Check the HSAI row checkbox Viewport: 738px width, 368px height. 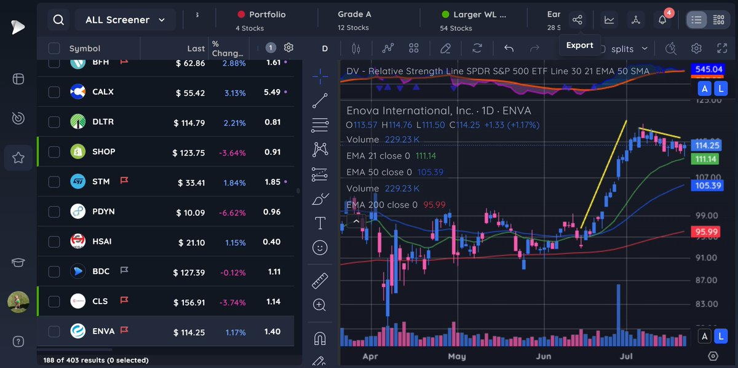coord(54,241)
